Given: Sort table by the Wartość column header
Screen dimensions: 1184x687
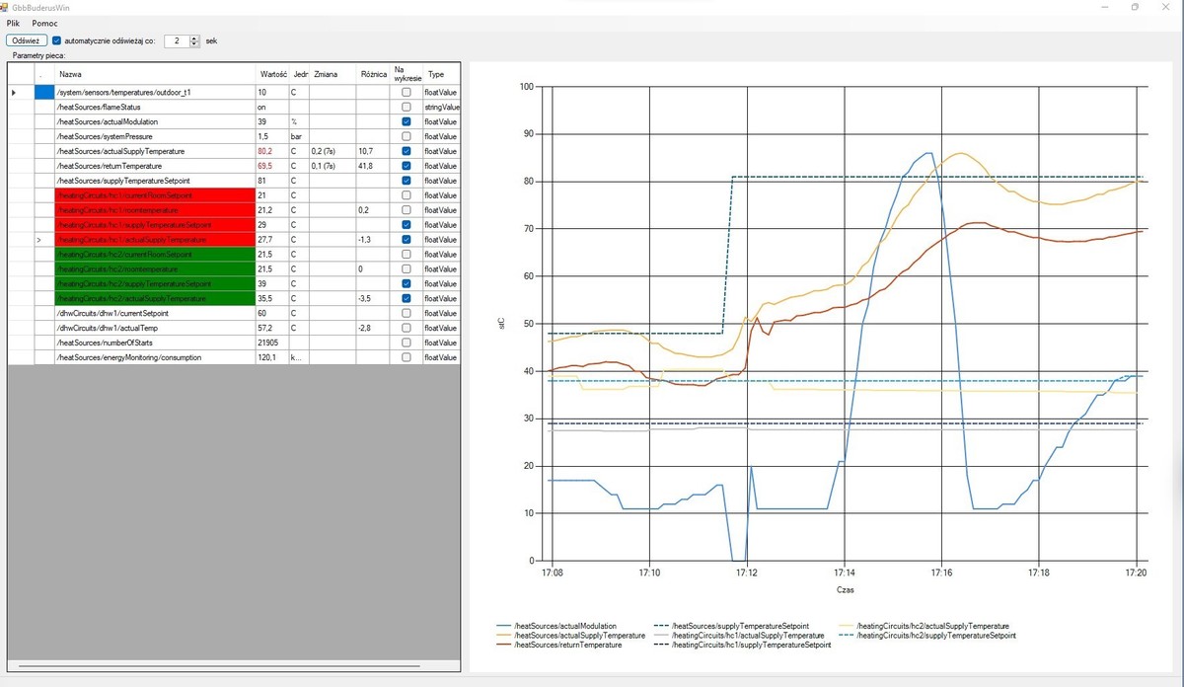Looking at the screenshot, I should pyautogui.click(x=271, y=74).
